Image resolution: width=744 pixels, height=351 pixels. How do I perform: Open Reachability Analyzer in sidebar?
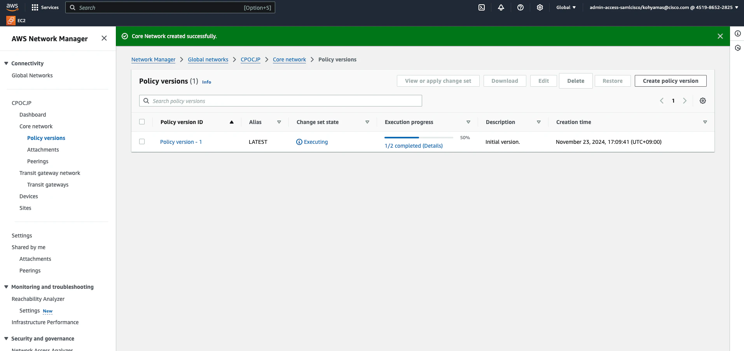[38, 299]
